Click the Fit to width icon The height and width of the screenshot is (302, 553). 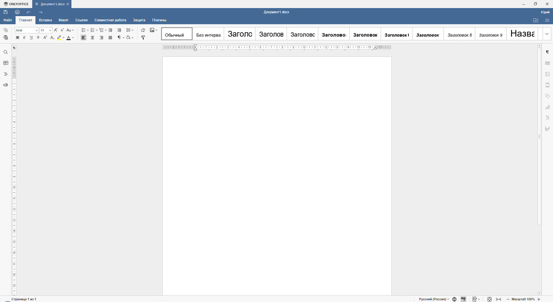coord(498,299)
